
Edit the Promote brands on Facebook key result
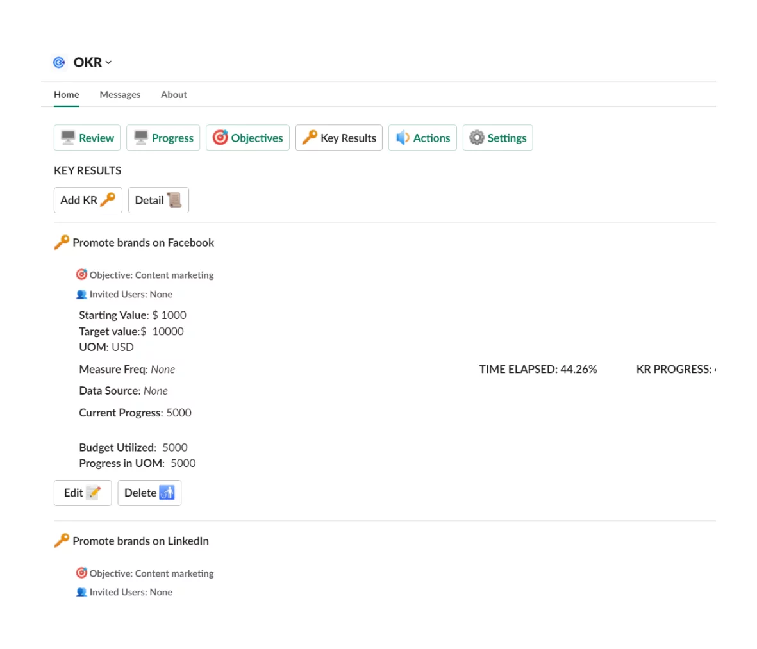click(x=82, y=492)
